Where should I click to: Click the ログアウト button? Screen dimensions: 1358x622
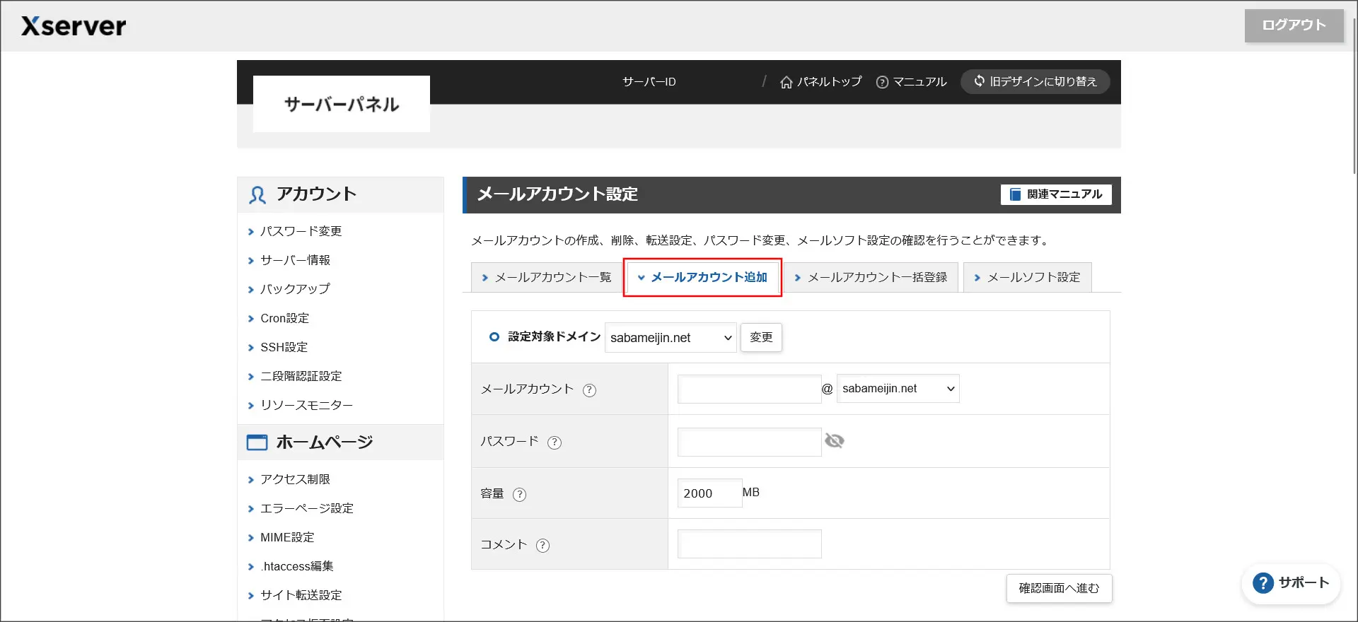click(1294, 25)
